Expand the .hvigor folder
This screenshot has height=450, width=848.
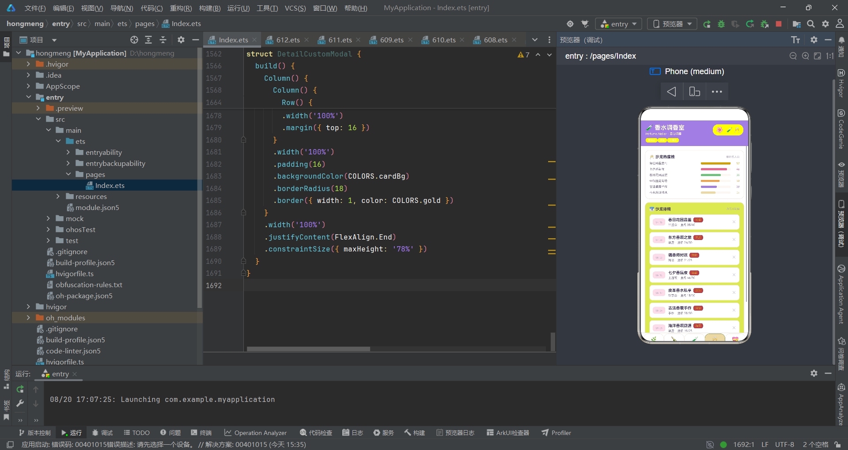tap(28, 64)
